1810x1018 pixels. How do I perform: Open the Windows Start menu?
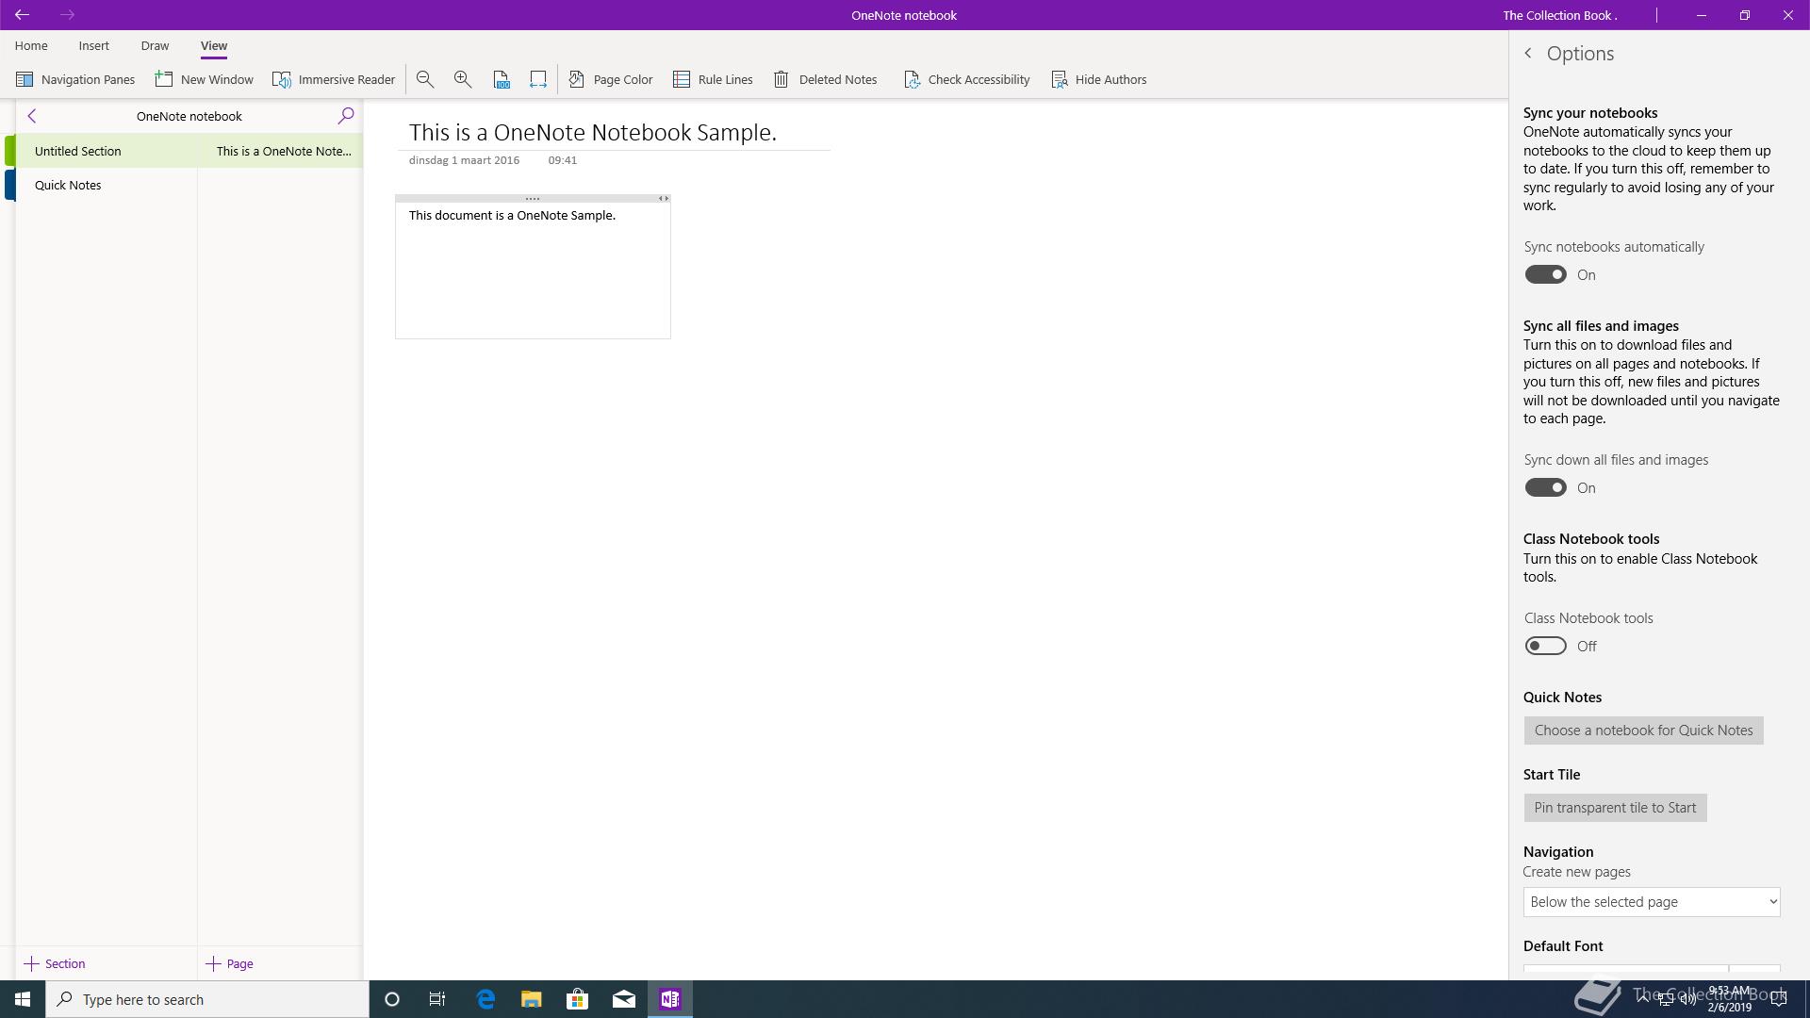point(23,999)
